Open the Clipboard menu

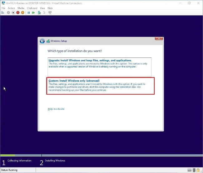32,8
